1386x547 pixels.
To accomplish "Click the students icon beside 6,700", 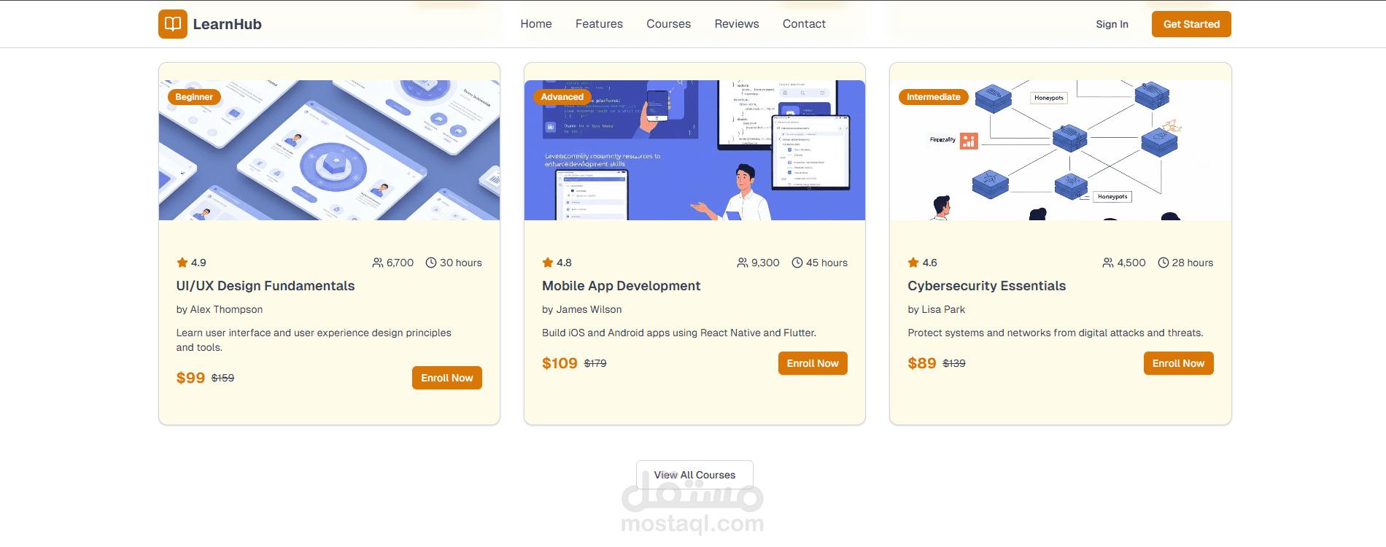I will point(378,263).
